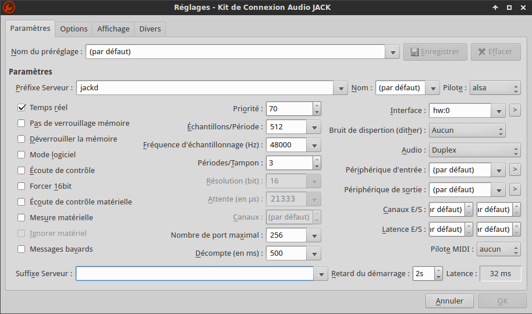The width and height of the screenshot is (532, 314).
Task: Enable Écoute de contrôle option
Action: pos(22,171)
